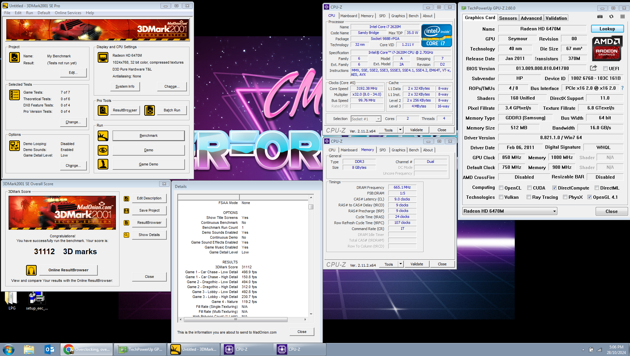Click the scroll down arrow in Details list

point(311,314)
